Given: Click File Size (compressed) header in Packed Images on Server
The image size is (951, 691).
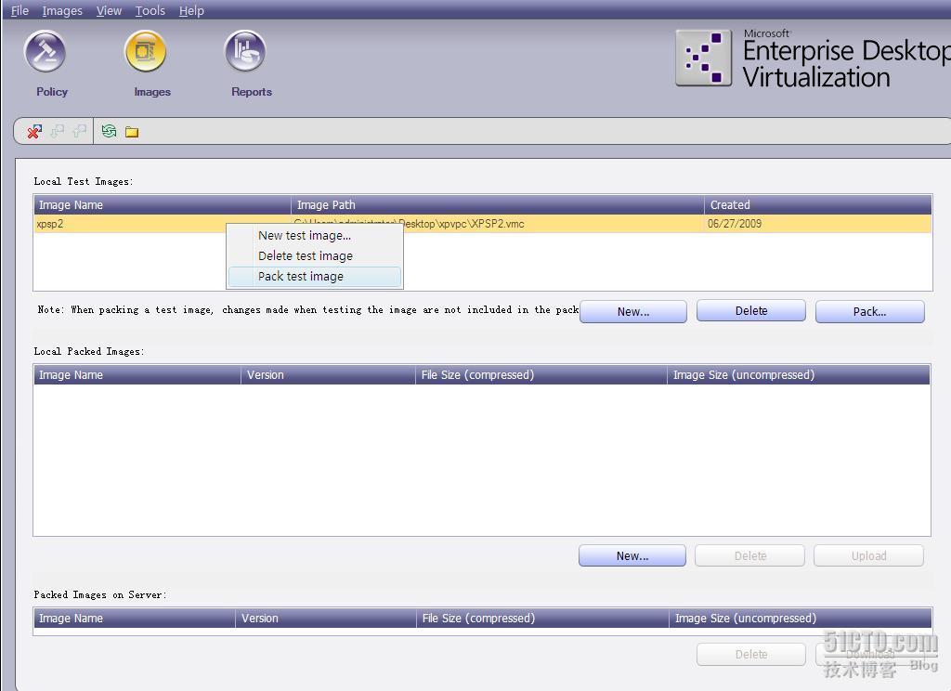Looking at the screenshot, I should pos(542,619).
